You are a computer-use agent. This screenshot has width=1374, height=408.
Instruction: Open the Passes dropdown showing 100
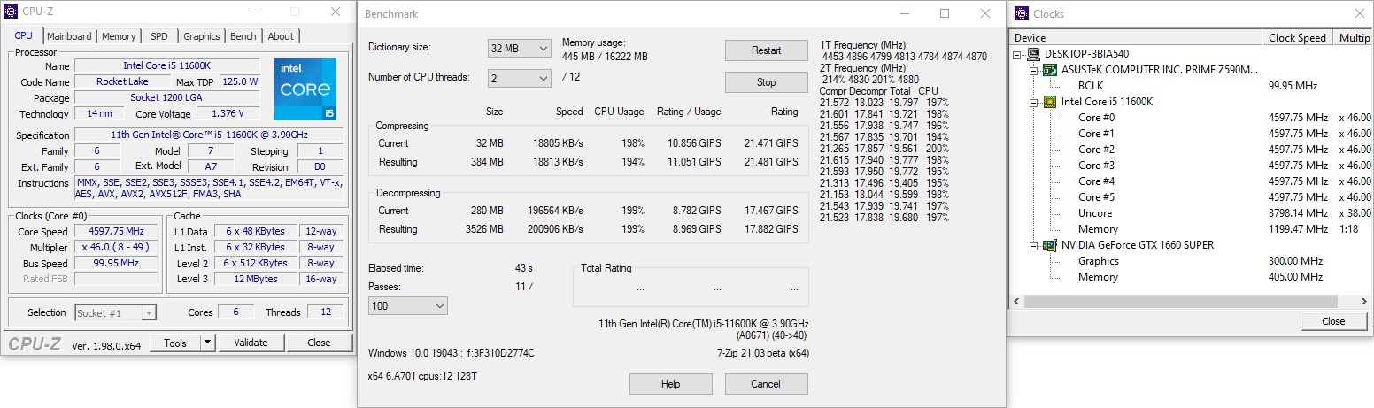[408, 305]
